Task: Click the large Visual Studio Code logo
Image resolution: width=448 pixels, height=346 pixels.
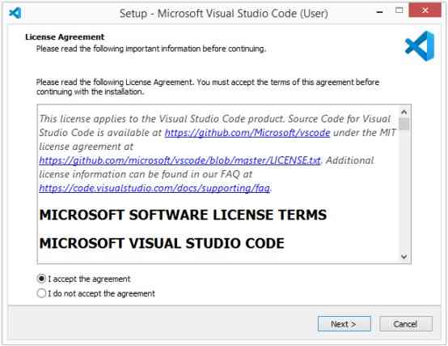Action: 420,46
